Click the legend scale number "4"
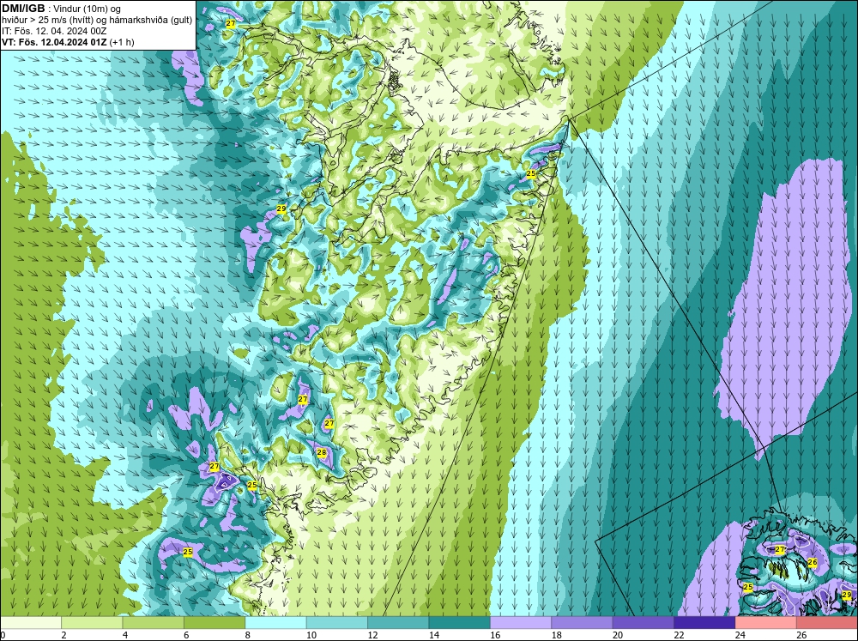 point(125,635)
